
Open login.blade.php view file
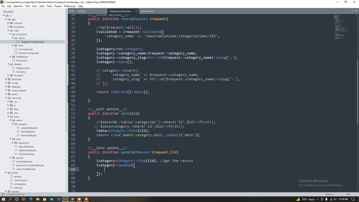coord(26,146)
